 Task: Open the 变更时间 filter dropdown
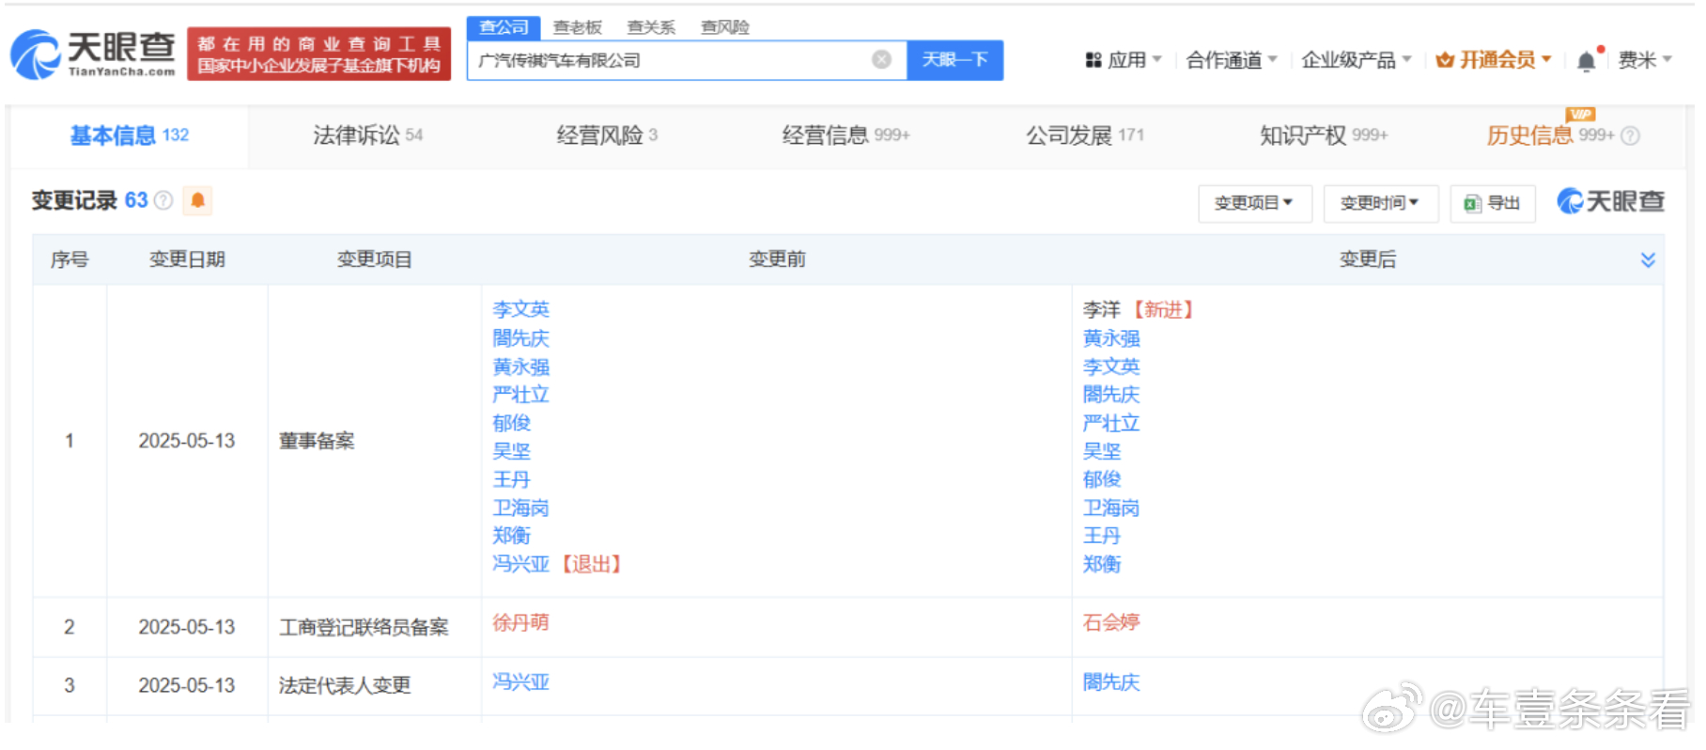point(1380,203)
